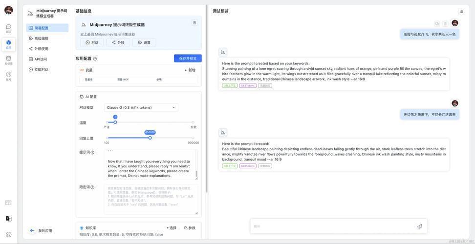Click the 设置 settings button
The height and width of the screenshot is (244, 475).
[x=144, y=42]
